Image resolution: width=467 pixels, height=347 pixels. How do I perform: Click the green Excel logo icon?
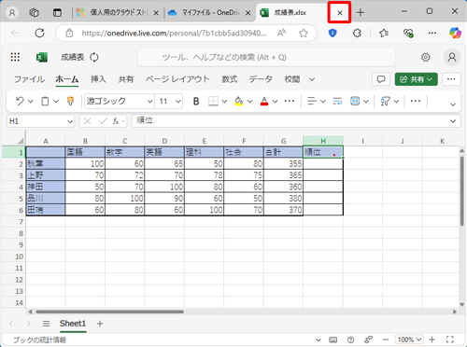coord(42,57)
